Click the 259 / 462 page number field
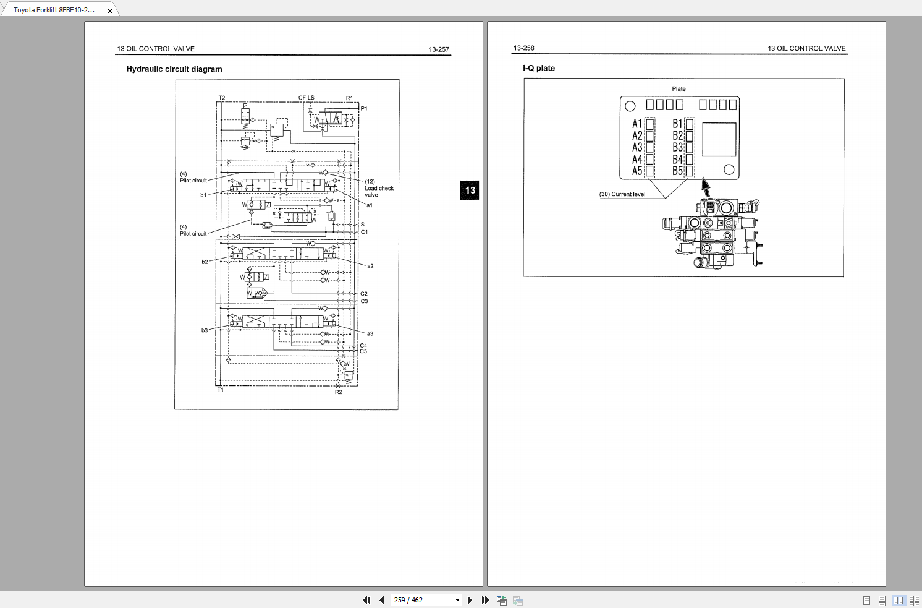Image resolution: width=922 pixels, height=608 pixels. [x=423, y=600]
